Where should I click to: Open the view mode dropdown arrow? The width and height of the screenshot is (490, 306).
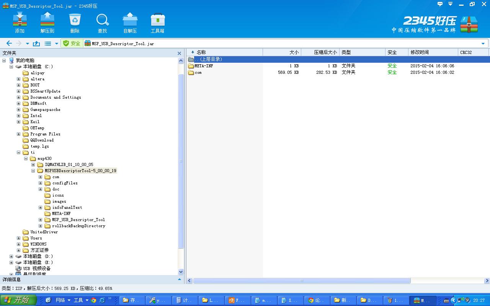coord(57,44)
